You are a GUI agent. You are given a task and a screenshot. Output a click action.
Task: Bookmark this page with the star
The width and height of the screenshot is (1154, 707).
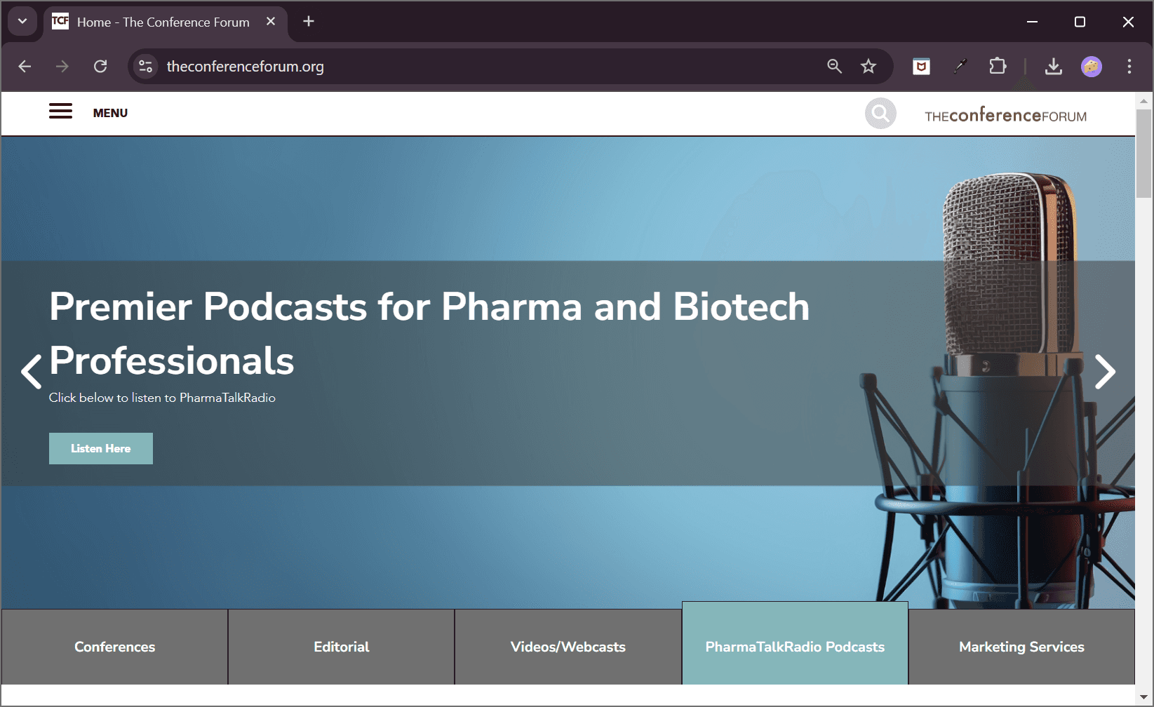coord(868,67)
